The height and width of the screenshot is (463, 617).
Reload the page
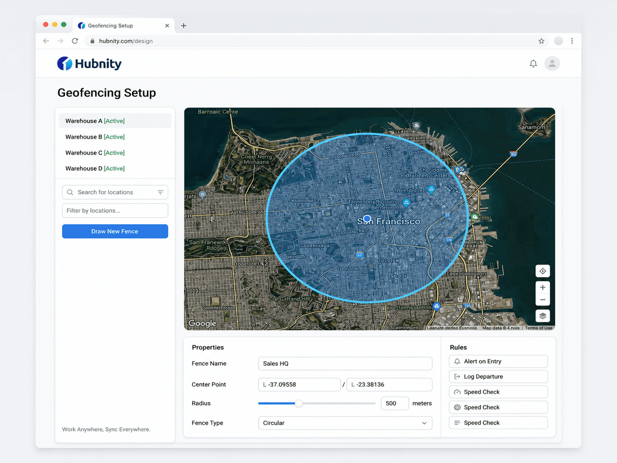pos(75,41)
